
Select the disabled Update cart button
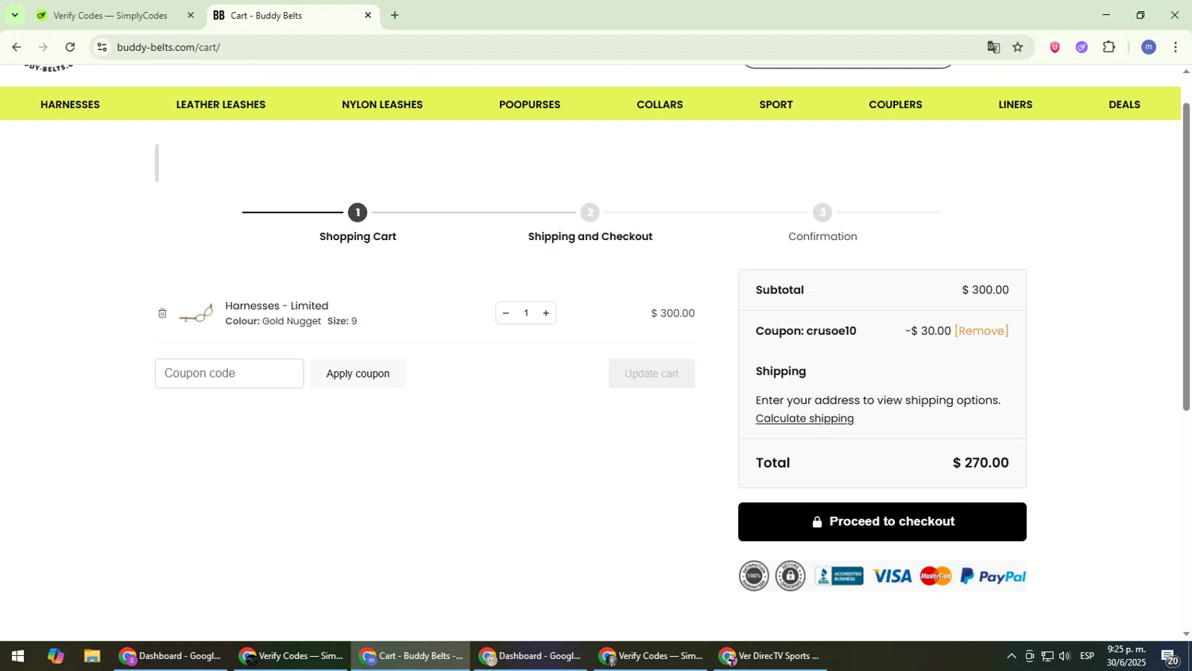point(652,374)
